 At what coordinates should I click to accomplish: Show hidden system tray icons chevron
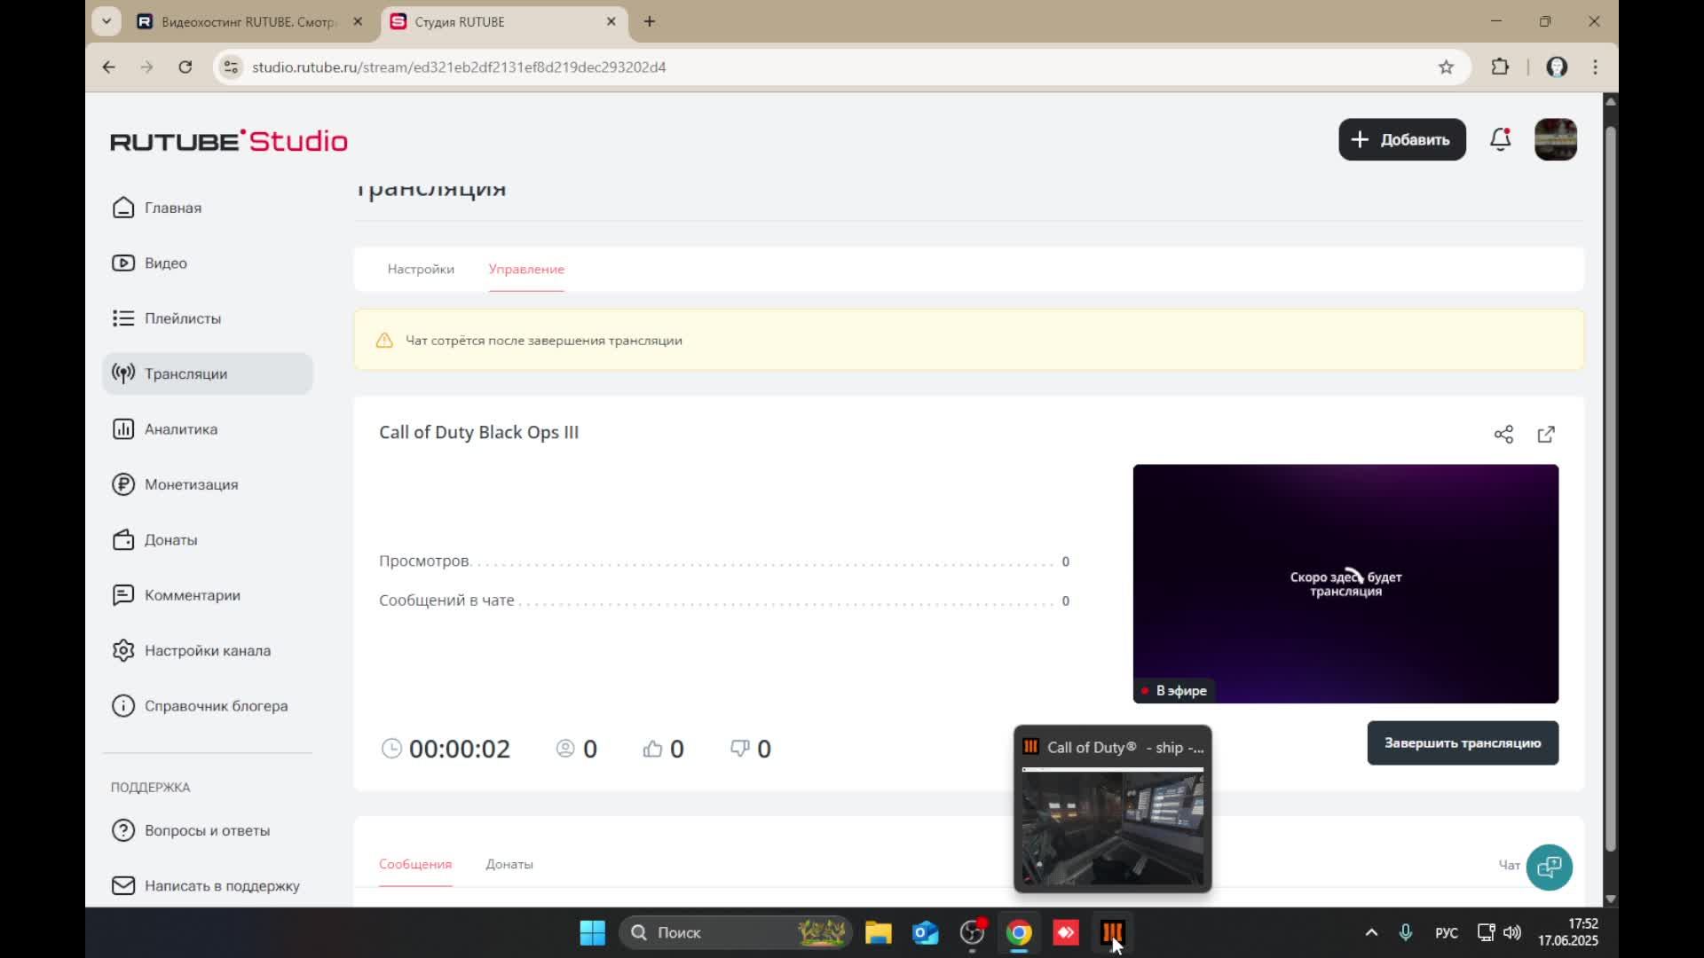coord(1371,932)
